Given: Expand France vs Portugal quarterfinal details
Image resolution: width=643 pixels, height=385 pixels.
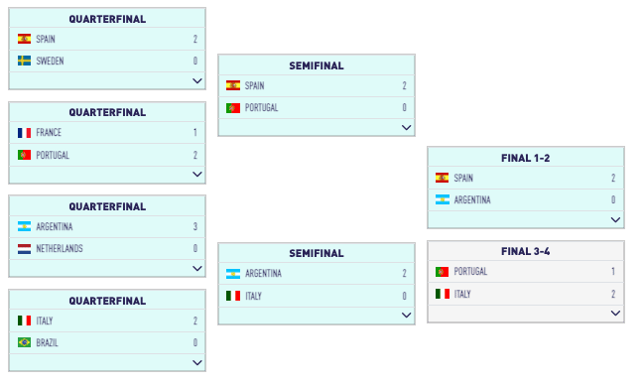Looking at the screenshot, I should tap(197, 175).
